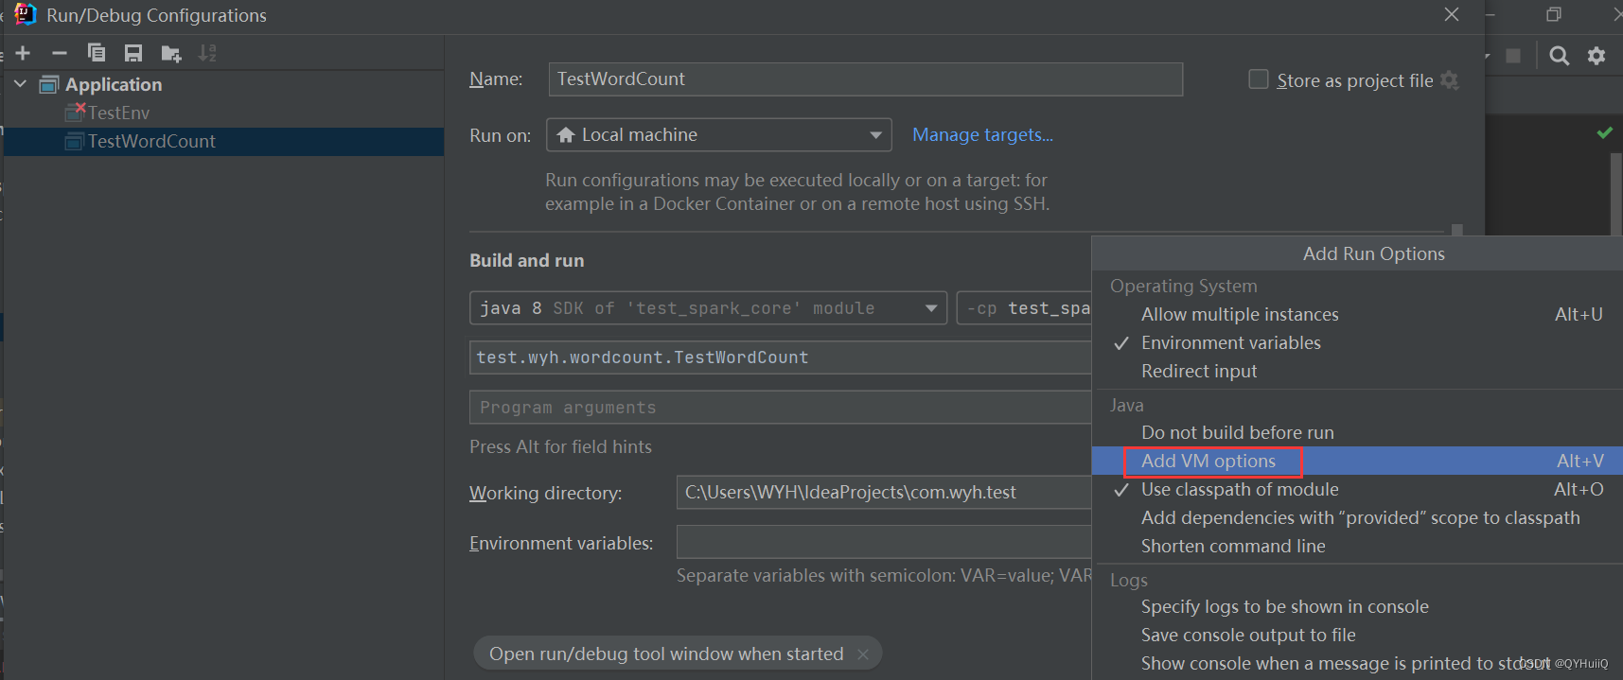Click the Application group label

pos(114,84)
